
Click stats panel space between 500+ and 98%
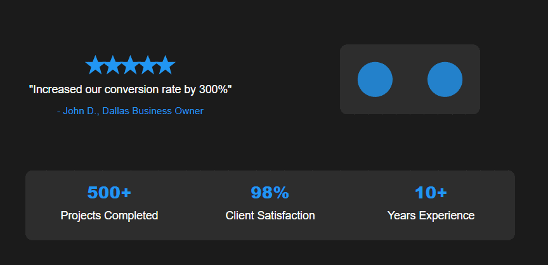[190, 204]
